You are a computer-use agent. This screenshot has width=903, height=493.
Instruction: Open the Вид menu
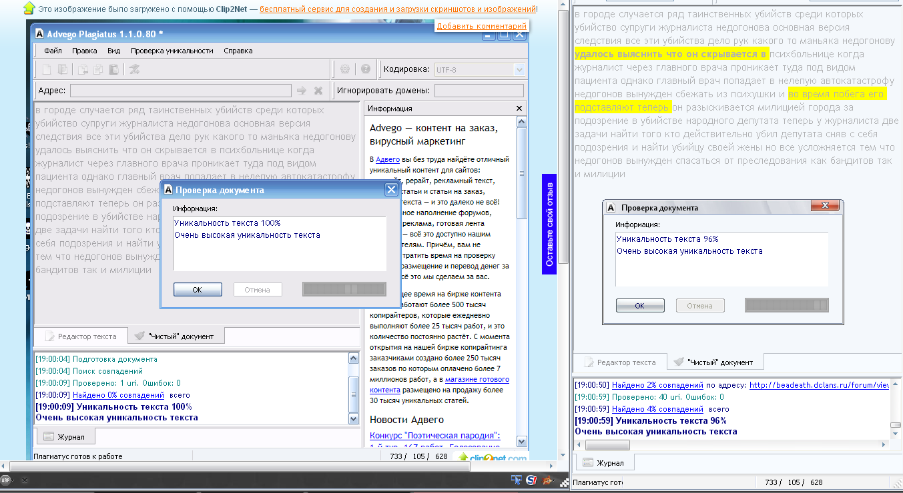114,51
